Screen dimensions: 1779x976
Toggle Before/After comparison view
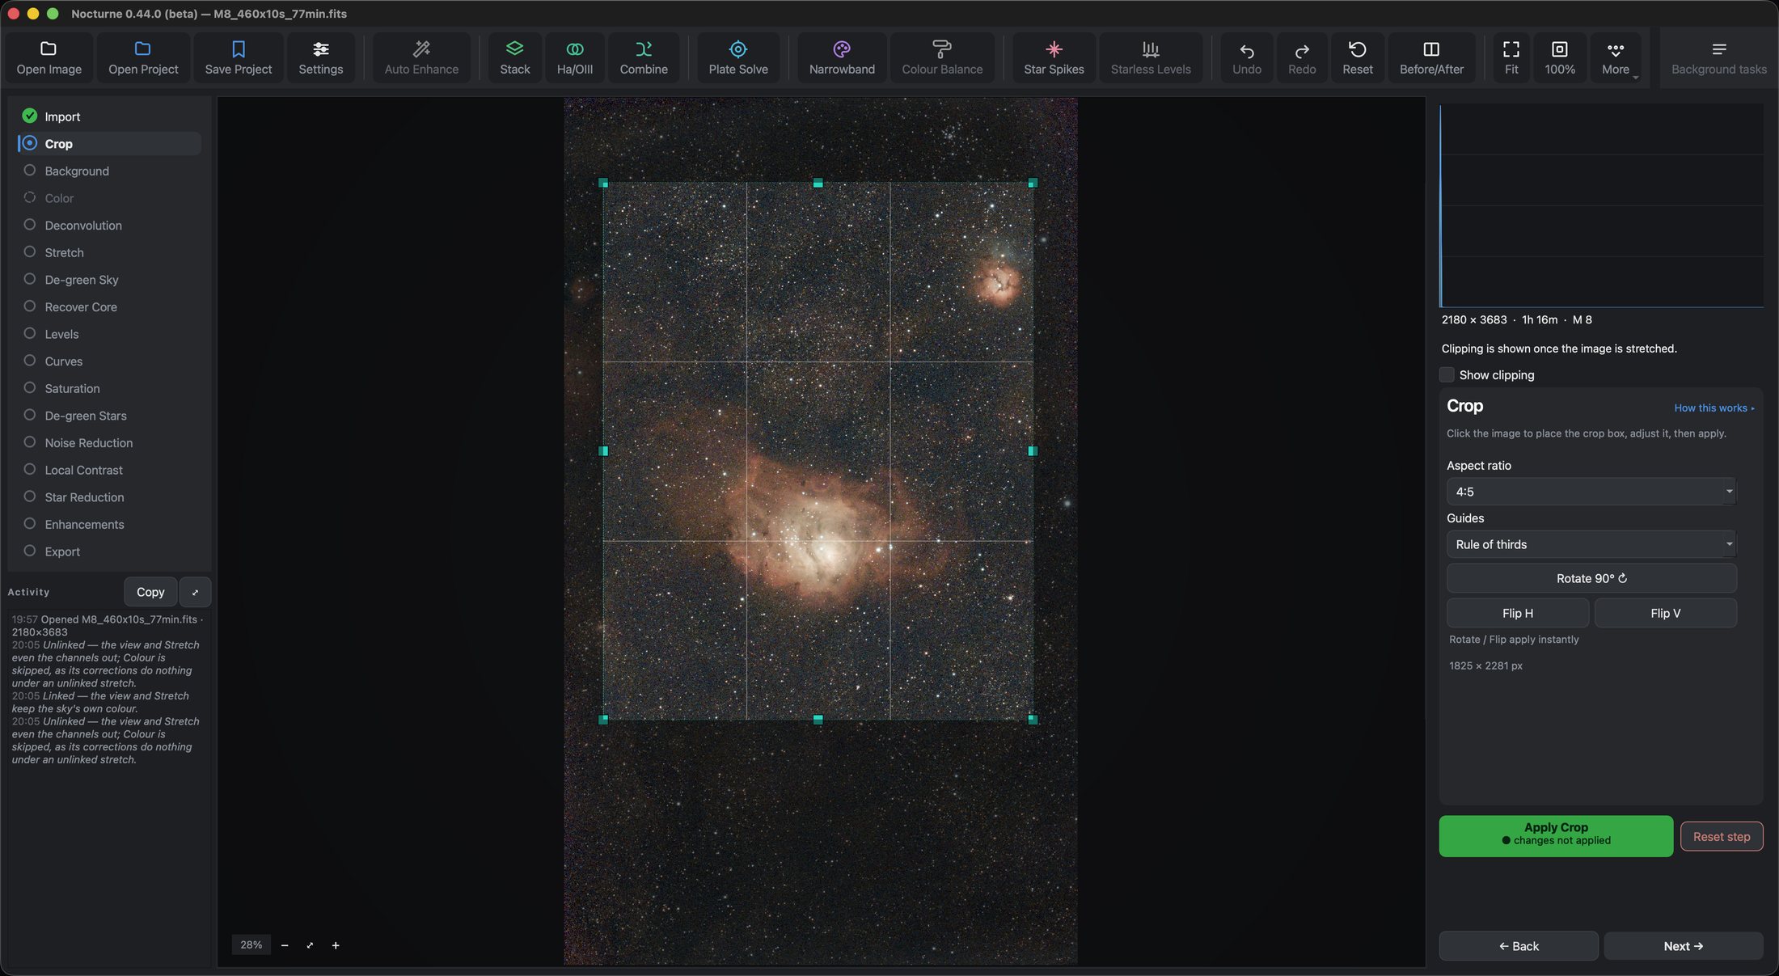point(1431,58)
